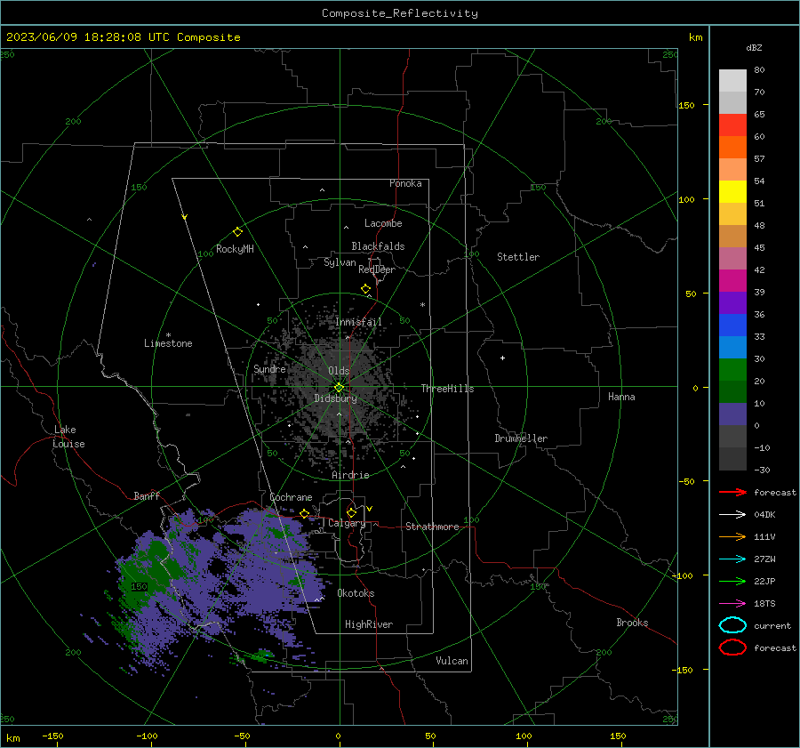Click the Lake Louise label
Viewport: 800px width, 748px height.
[68, 437]
